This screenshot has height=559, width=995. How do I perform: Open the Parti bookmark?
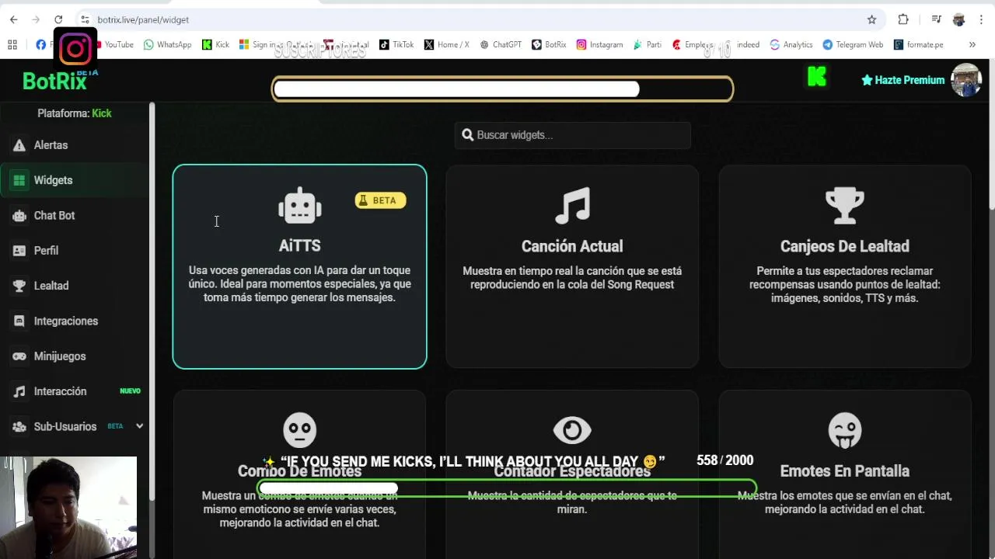[x=648, y=45]
